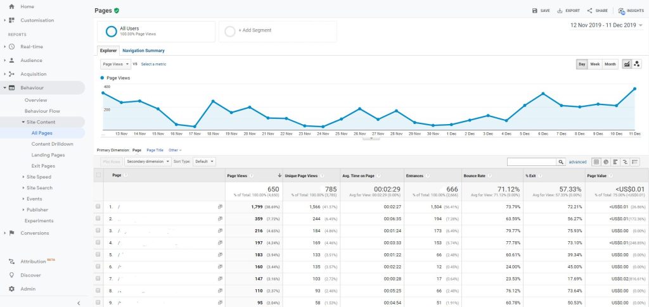Tick the checkbox for row 4
Viewport: 649px width, 307px height.
coord(98,242)
